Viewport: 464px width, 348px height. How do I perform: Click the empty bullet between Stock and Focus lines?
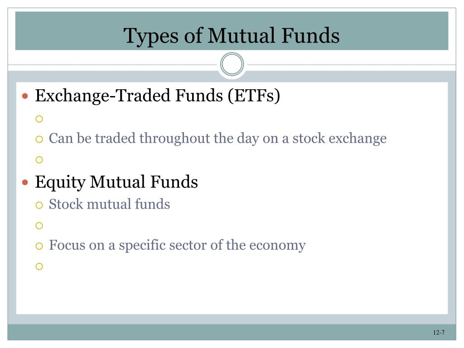click(39, 226)
